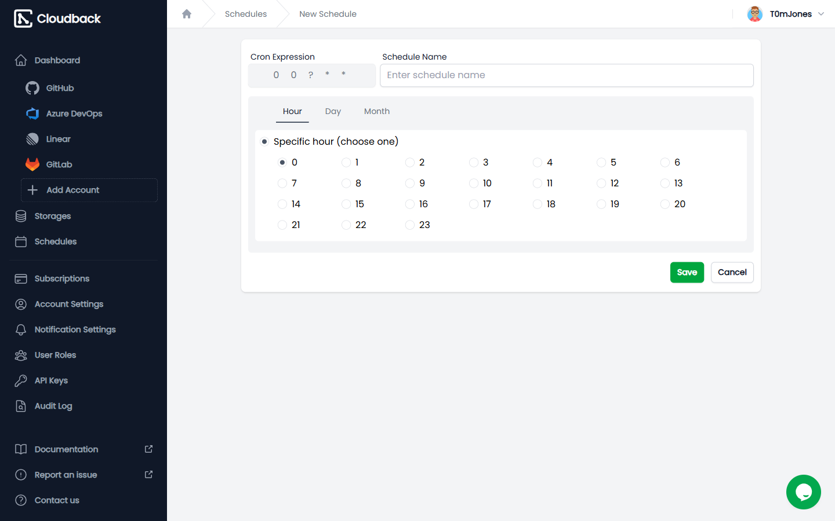Click the Cron Expression display field
835x521 pixels.
[312, 75]
